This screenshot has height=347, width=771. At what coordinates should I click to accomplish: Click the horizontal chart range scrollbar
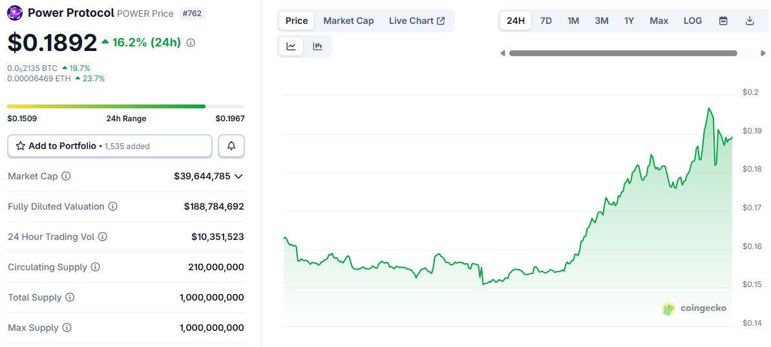click(623, 53)
